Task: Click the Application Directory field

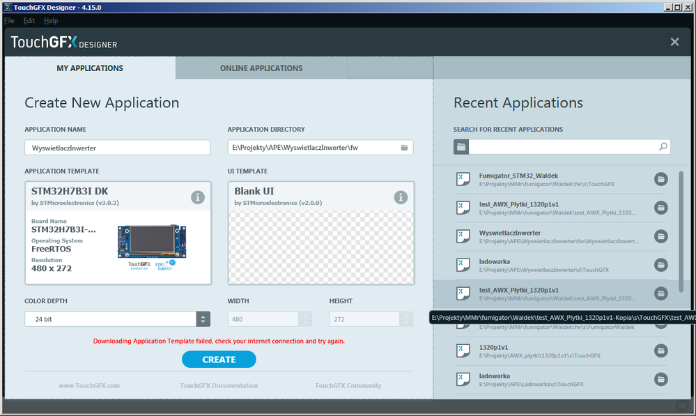Action: (x=320, y=148)
